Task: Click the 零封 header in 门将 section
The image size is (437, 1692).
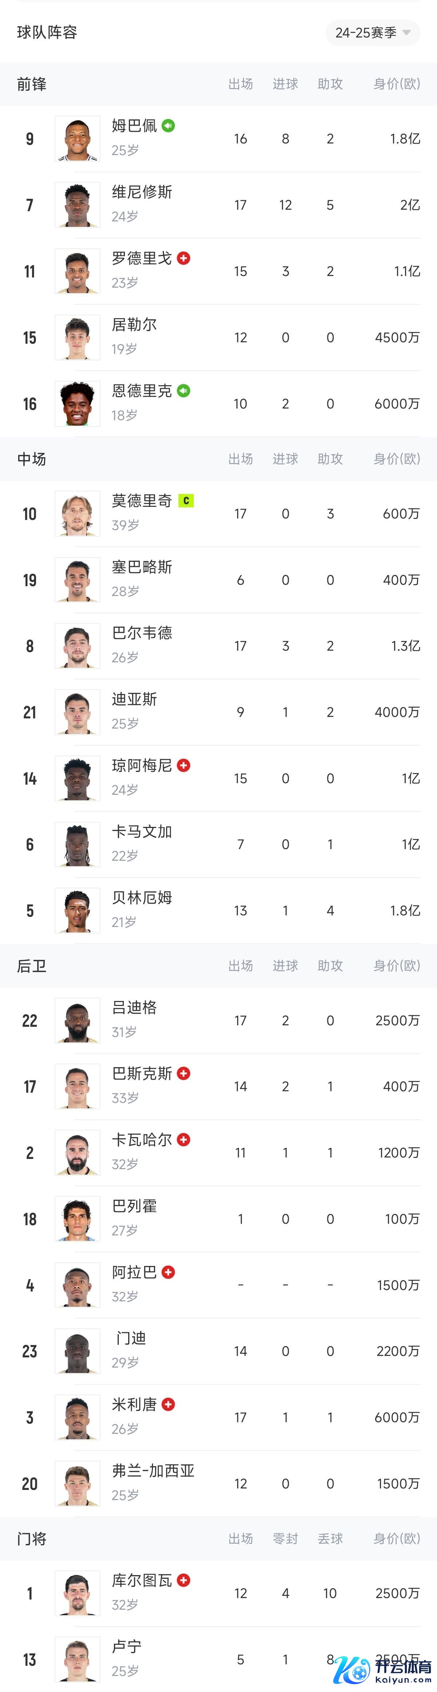Action: 285,1539
